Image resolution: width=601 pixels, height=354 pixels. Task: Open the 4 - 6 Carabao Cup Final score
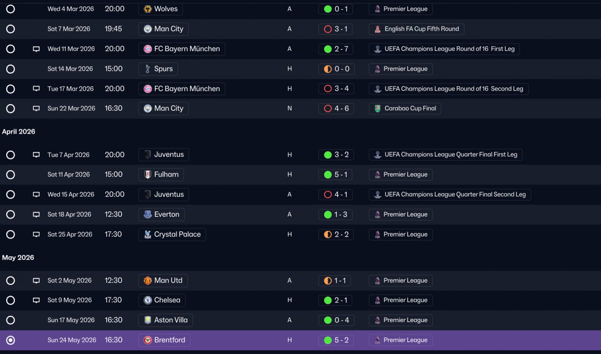(x=336, y=108)
